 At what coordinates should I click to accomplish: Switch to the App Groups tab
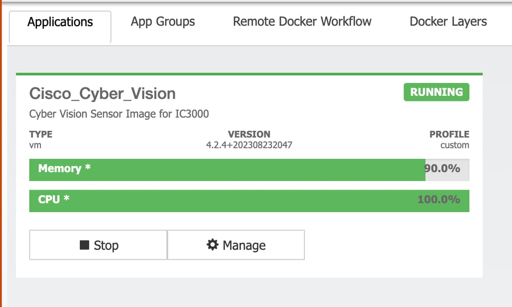click(162, 22)
